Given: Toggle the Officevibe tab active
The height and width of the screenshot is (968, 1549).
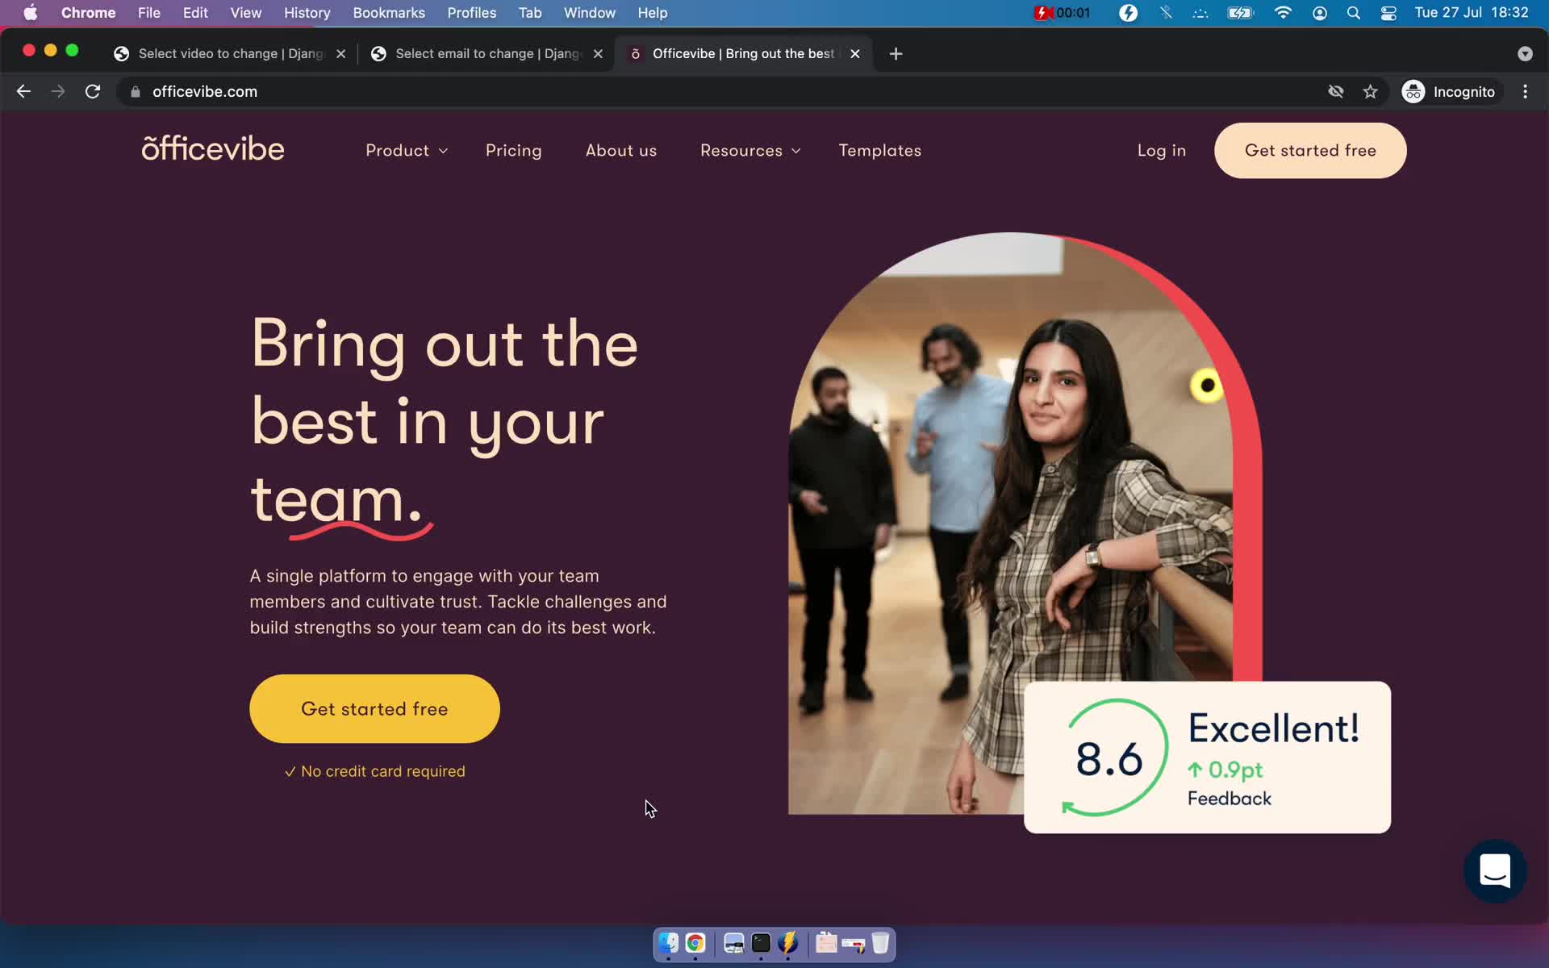Looking at the screenshot, I should point(743,52).
